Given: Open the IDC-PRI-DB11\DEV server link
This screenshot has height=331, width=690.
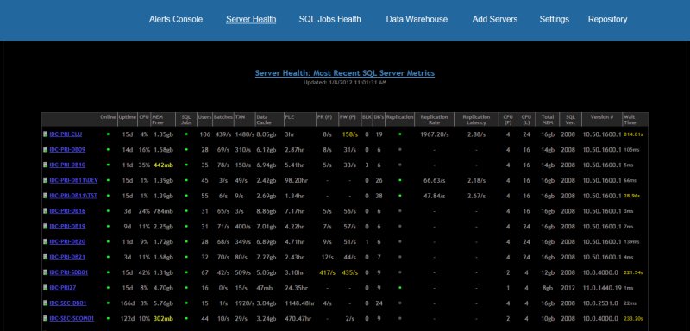Looking at the screenshot, I should (x=73, y=180).
